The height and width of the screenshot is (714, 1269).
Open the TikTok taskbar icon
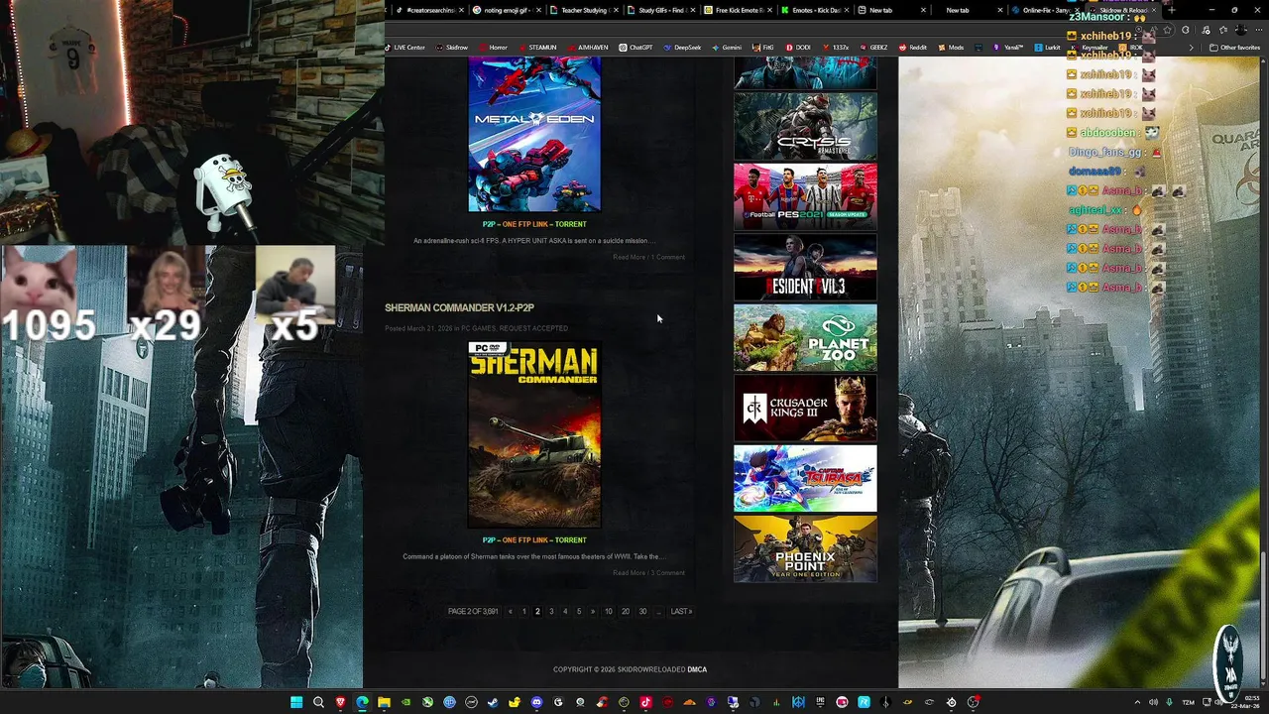coord(645,702)
